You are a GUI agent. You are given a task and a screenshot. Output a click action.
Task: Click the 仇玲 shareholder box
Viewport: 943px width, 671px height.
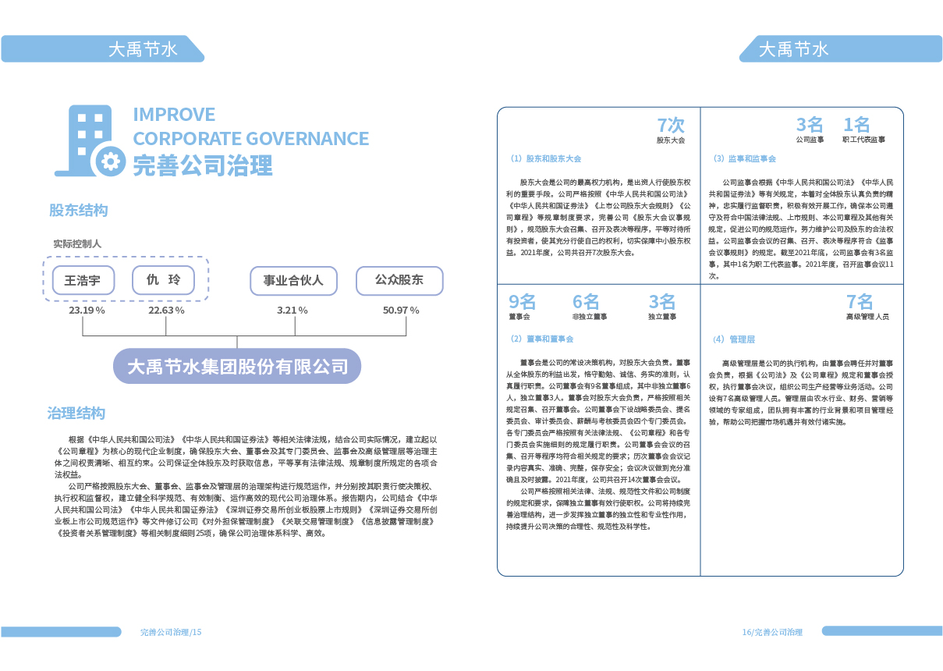(x=163, y=280)
